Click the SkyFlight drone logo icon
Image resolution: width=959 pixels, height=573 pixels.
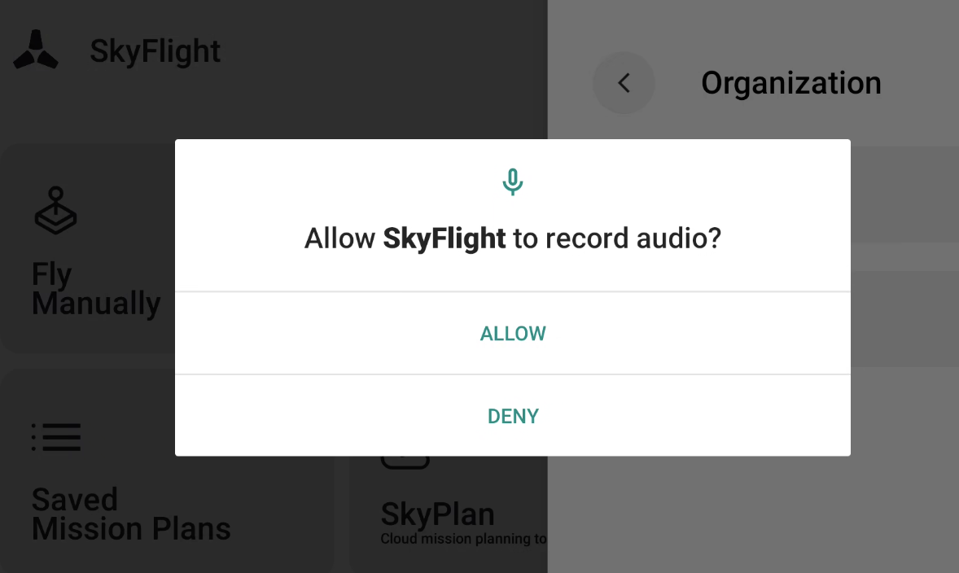point(36,50)
